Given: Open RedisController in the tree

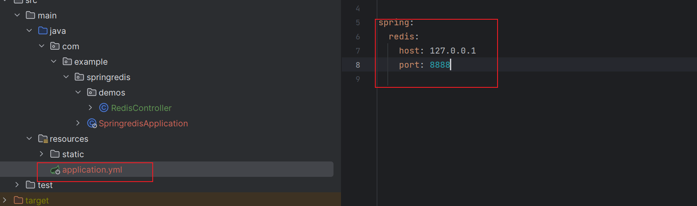Looking at the screenshot, I should [x=141, y=108].
